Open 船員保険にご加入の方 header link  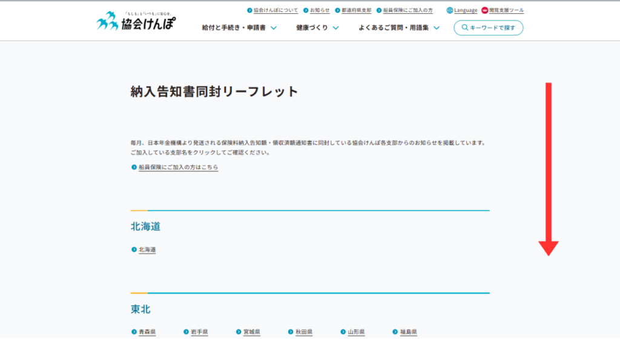(x=407, y=10)
